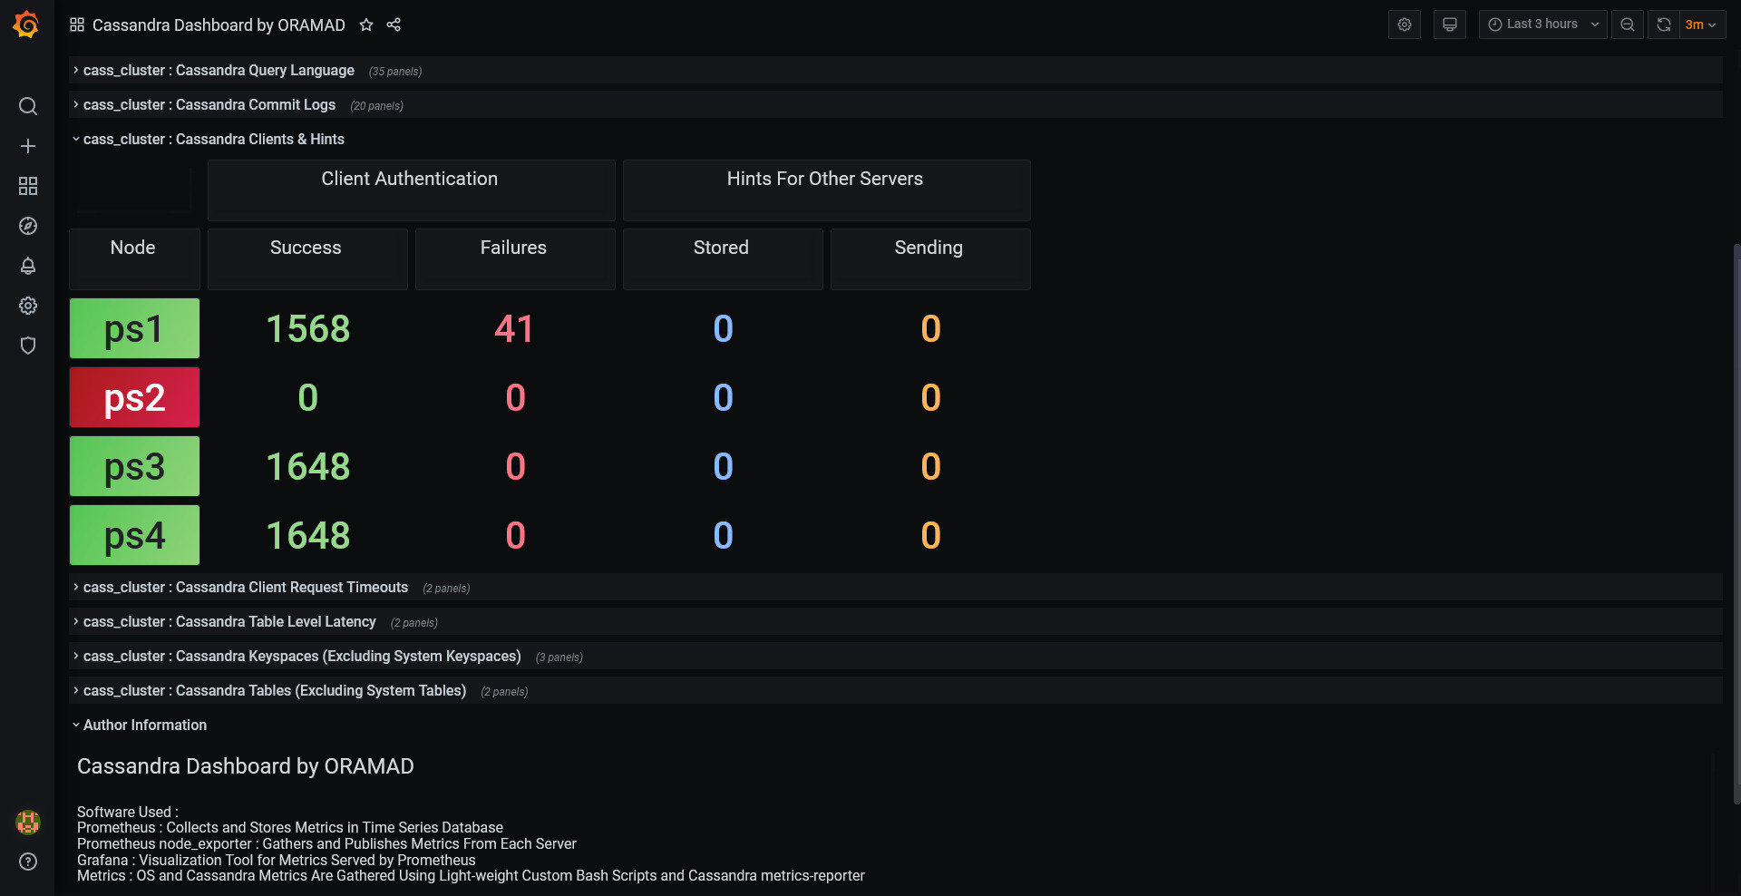Click the Author panel heading text
This screenshot has width=1741, height=896.
(246, 766)
